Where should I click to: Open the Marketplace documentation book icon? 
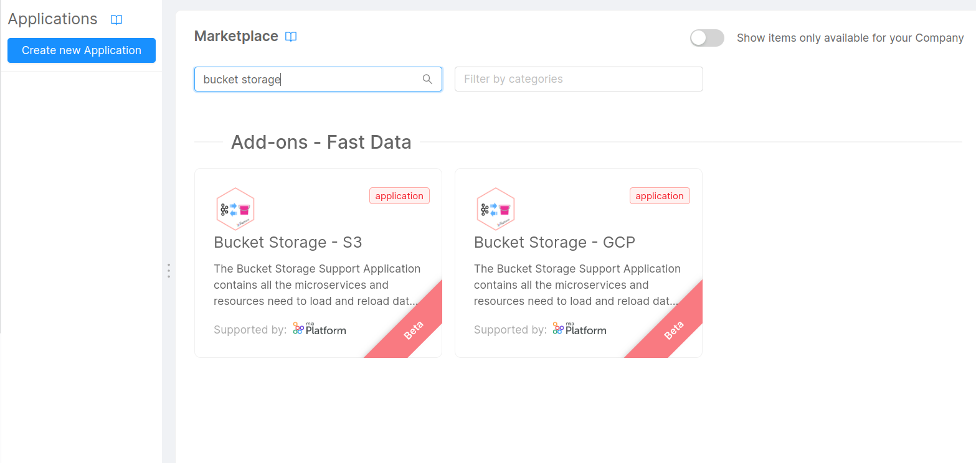[290, 36]
